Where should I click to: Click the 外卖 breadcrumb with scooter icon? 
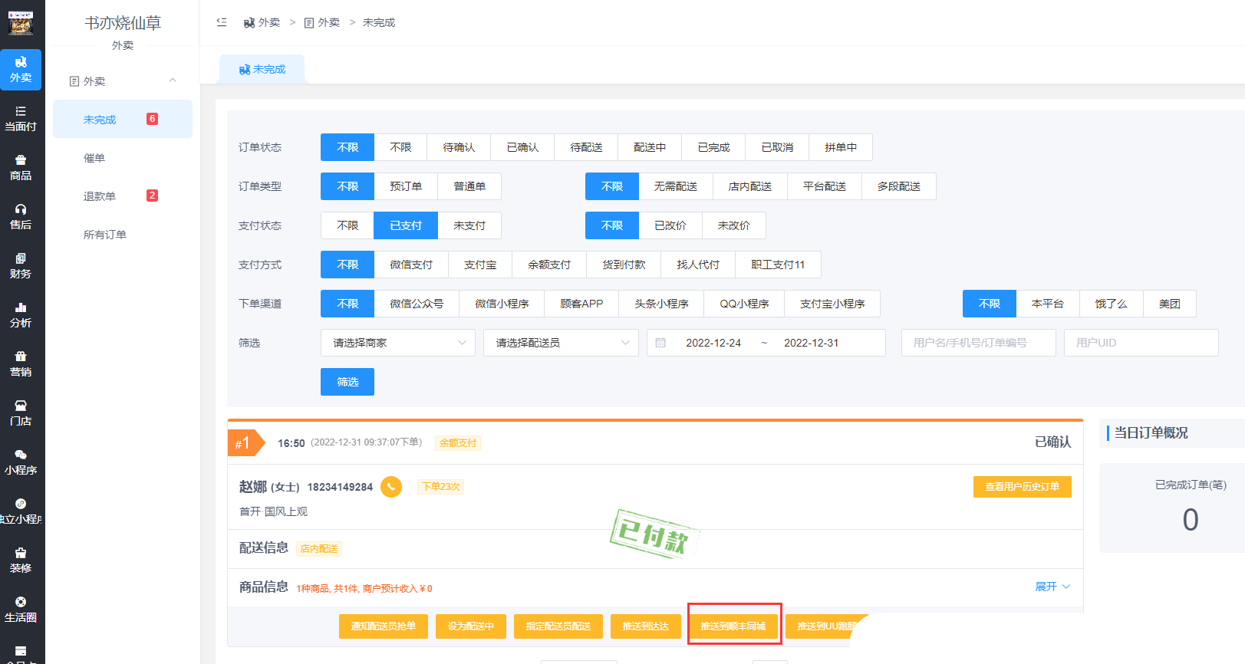click(x=262, y=22)
